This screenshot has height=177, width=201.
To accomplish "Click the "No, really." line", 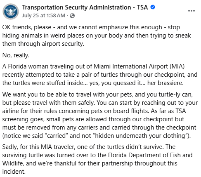I will 16,55.
